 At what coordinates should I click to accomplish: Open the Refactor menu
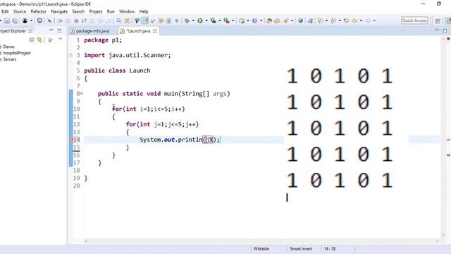pos(38,11)
